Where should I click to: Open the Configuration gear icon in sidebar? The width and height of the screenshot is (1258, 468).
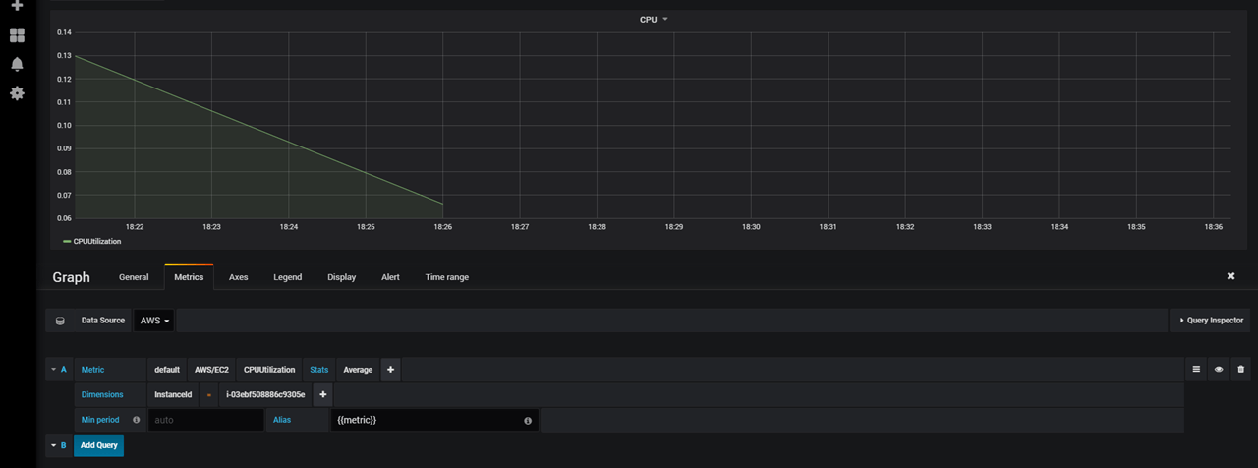pyautogui.click(x=17, y=92)
